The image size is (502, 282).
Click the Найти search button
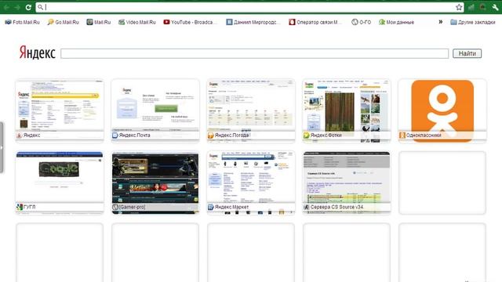(x=467, y=53)
